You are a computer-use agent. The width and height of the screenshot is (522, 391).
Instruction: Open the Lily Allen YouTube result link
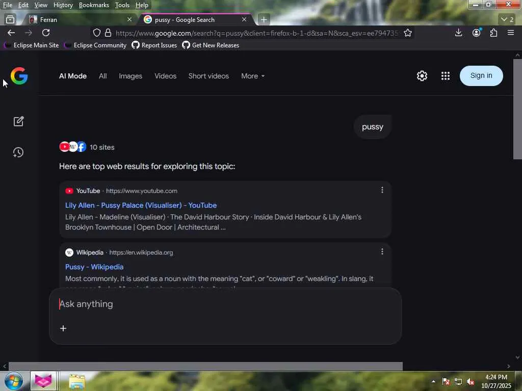click(x=141, y=206)
